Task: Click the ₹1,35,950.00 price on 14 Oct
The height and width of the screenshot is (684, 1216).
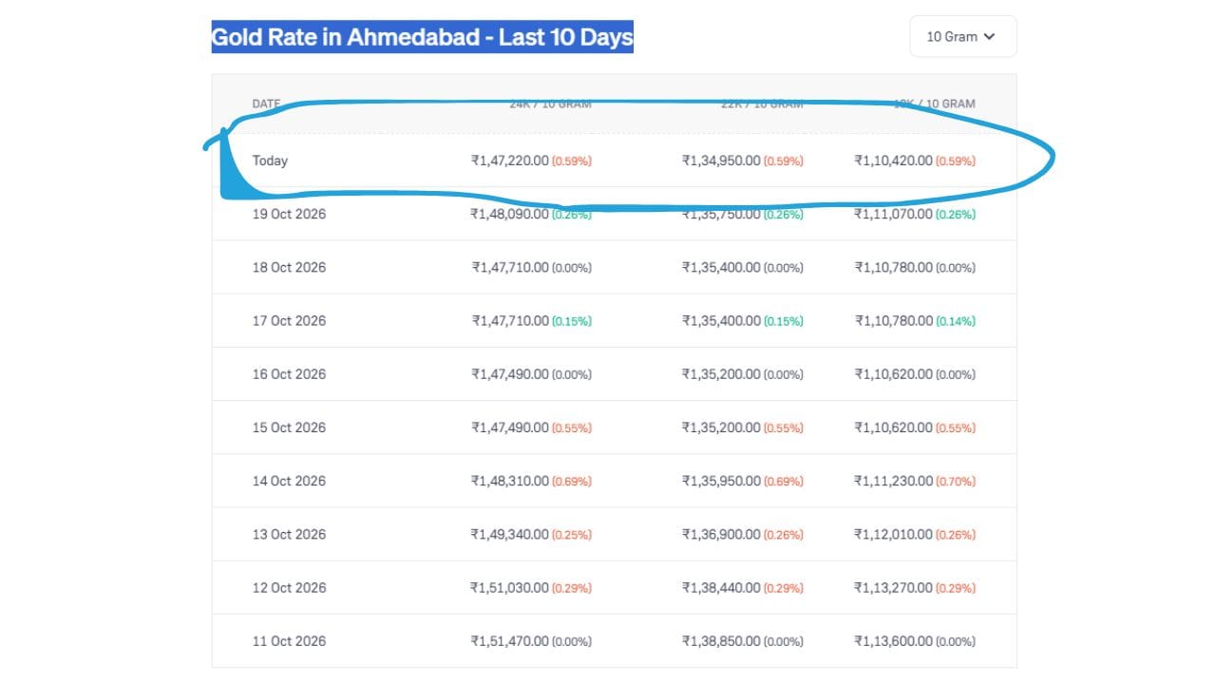Action: pyautogui.click(x=721, y=481)
